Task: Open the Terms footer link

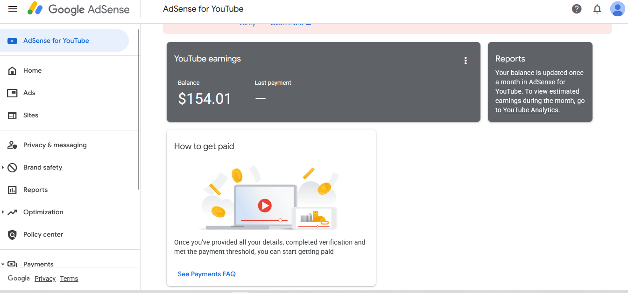Action: pyautogui.click(x=69, y=279)
